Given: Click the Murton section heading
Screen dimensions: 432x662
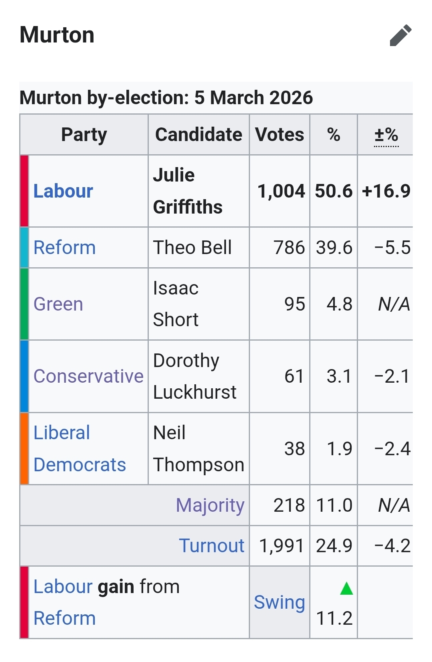Looking at the screenshot, I should pos(57,35).
